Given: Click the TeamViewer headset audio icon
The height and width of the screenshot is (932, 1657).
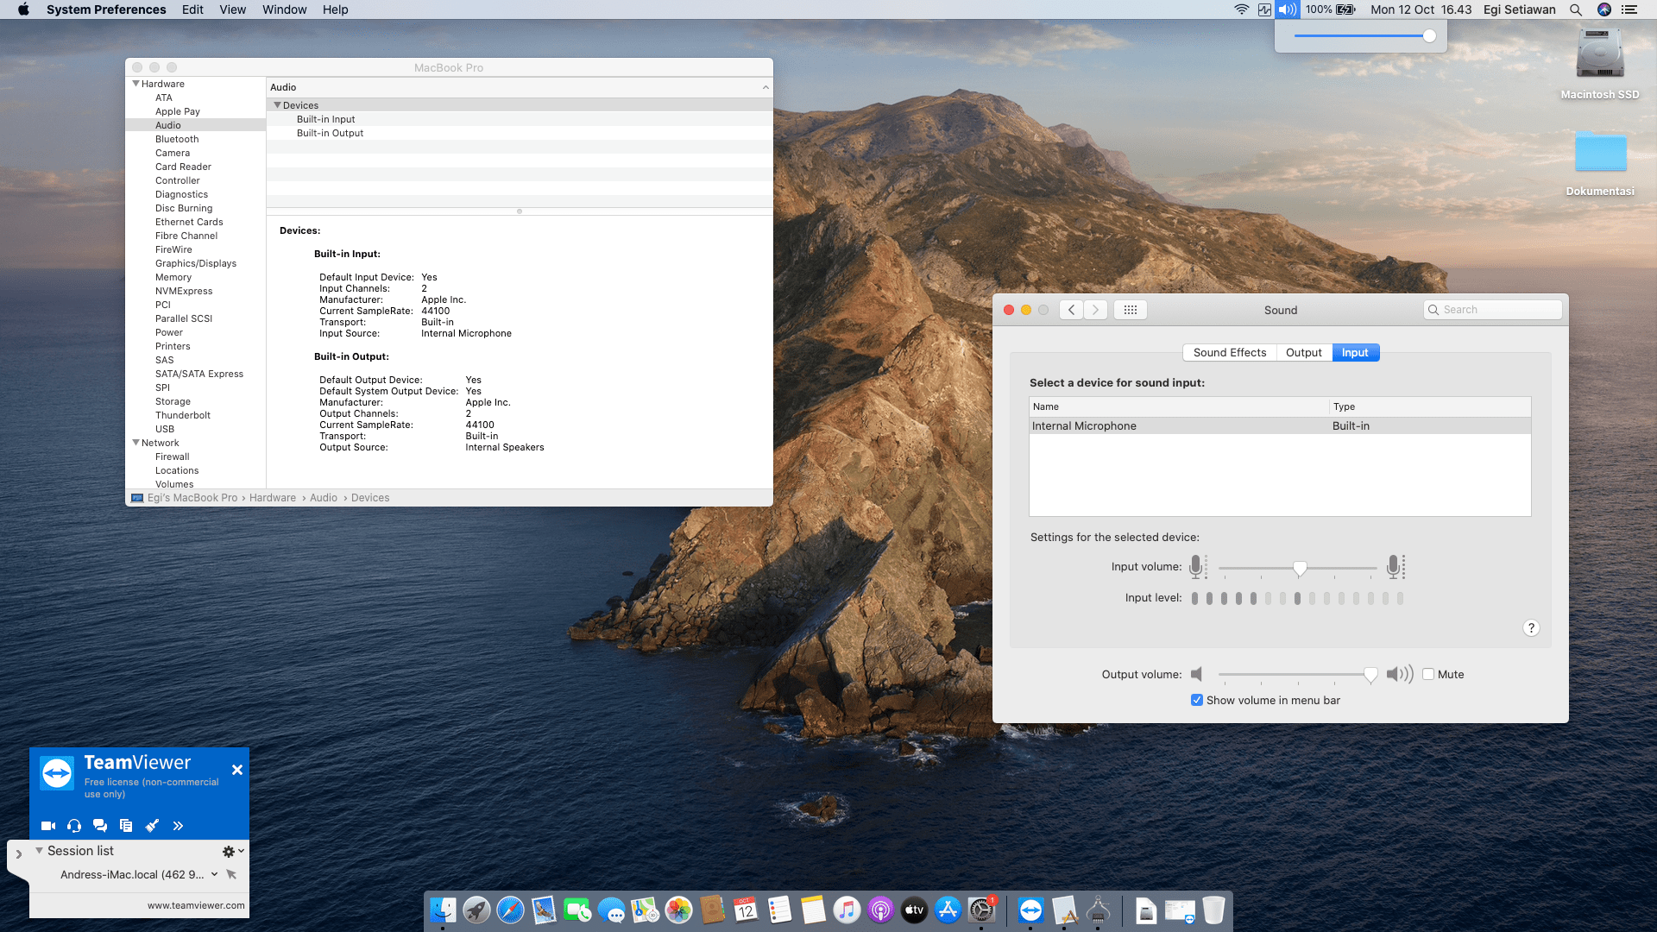Looking at the screenshot, I should (74, 826).
